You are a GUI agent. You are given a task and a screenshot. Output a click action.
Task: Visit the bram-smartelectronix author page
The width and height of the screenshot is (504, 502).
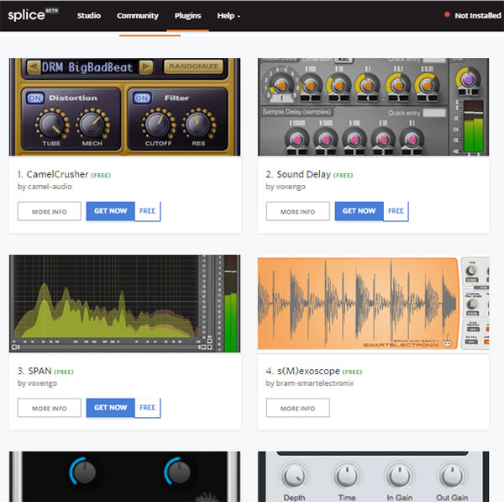[315, 383]
